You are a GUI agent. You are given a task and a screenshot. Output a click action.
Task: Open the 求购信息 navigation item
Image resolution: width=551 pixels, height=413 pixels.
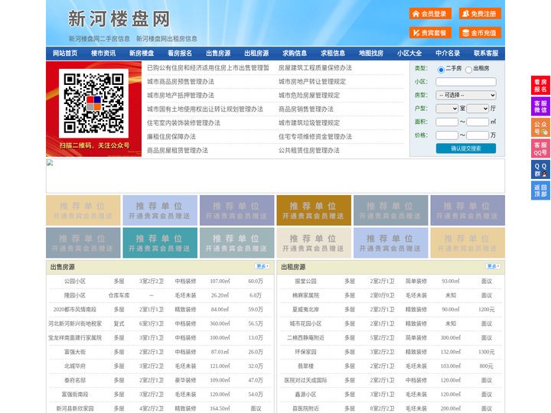click(295, 54)
